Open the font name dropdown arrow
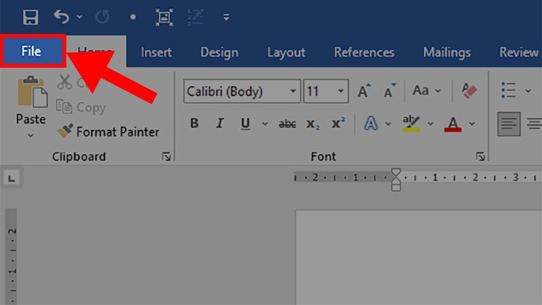This screenshot has width=542, height=305. pos(293,91)
